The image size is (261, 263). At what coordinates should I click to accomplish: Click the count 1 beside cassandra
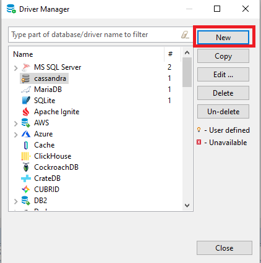(x=169, y=78)
